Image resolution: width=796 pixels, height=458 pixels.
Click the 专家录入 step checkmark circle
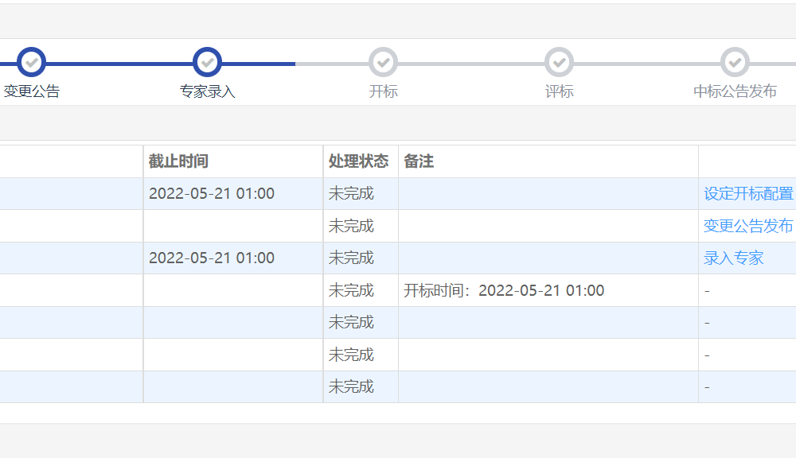(207, 61)
